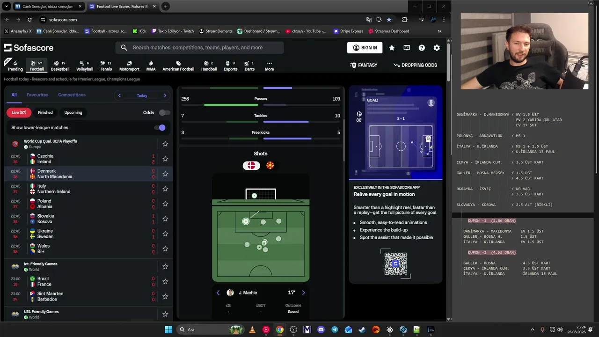This screenshot has width=599, height=337.
Task: Open Steam from the taskbar
Action: click(362, 330)
